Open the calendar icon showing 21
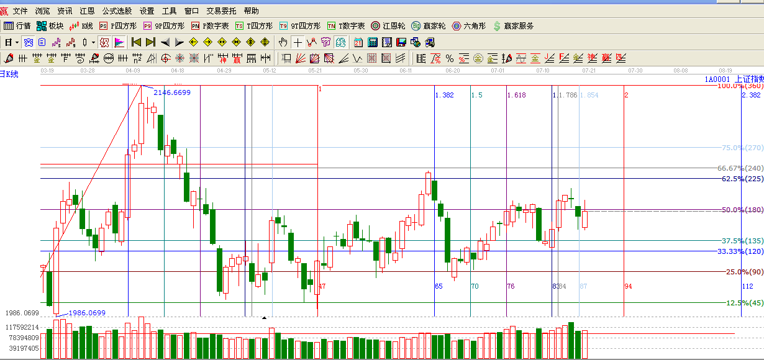 (358, 42)
